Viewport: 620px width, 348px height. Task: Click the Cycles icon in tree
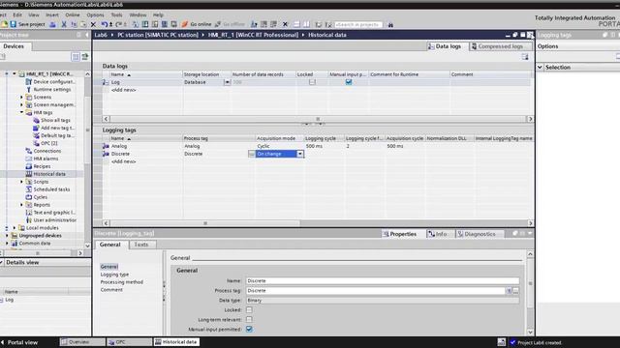28,197
